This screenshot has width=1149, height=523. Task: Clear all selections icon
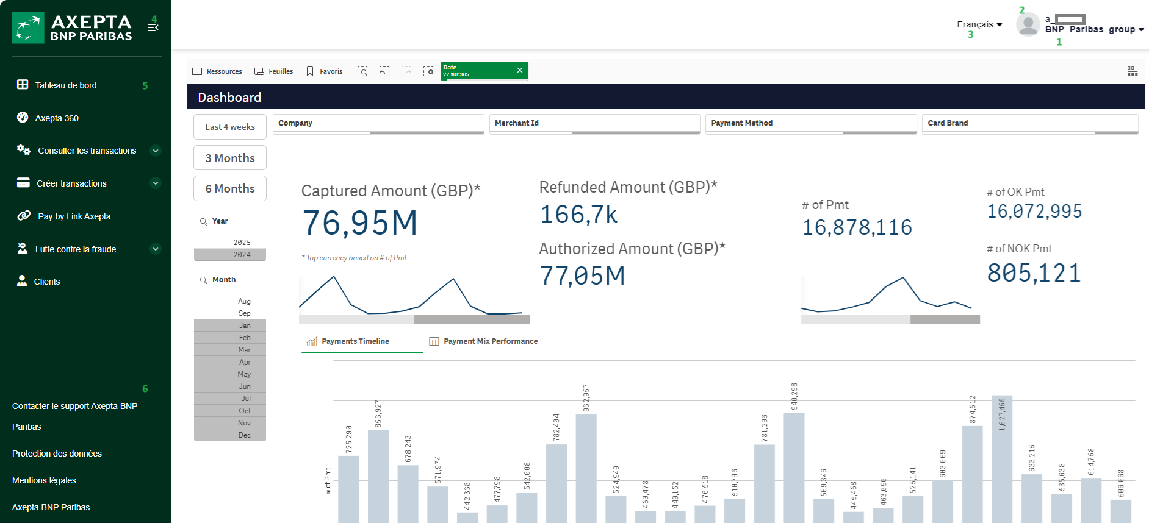point(428,71)
